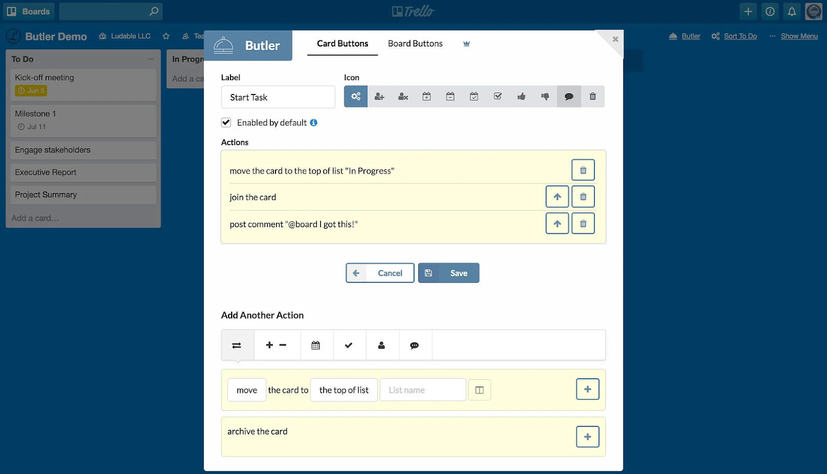Select the Card Buttons tab
Screen dimensions: 827x474
tap(343, 43)
